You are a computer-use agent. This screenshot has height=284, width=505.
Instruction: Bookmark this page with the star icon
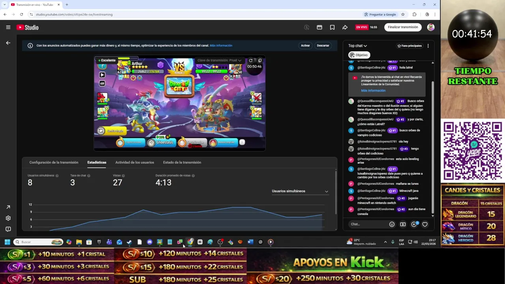pos(403,14)
